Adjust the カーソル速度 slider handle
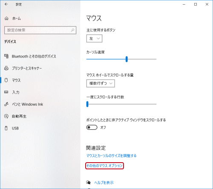 click(127, 59)
